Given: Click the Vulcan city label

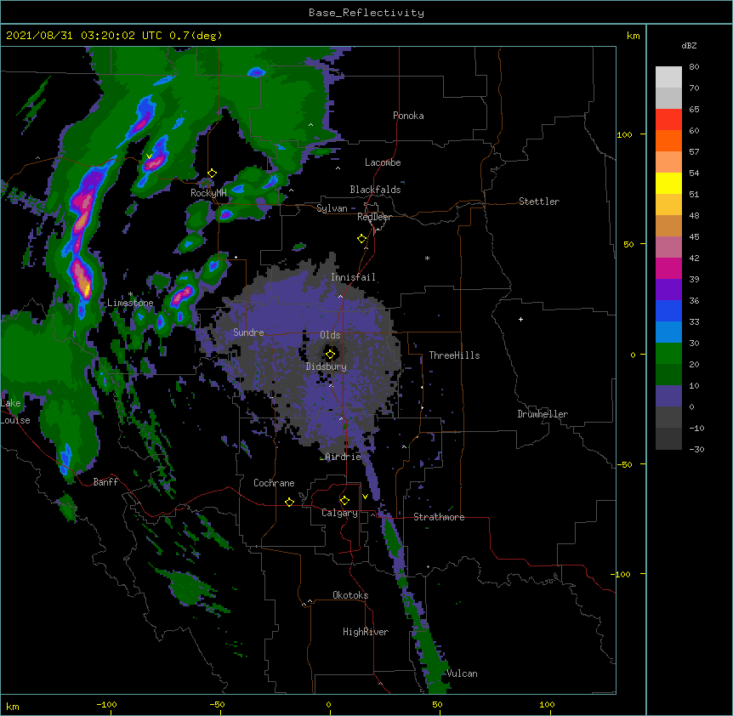Looking at the screenshot, I should coord(462,673).
